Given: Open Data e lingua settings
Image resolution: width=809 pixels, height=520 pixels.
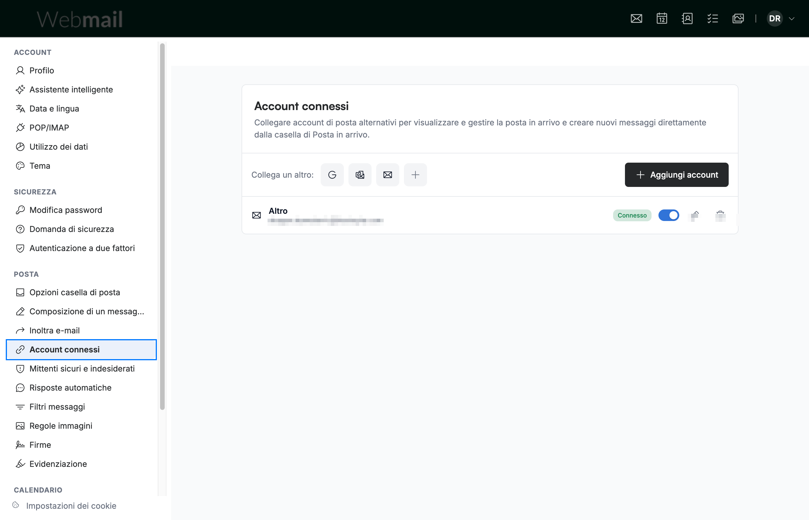Looking at the screenshot, I should tap(81, 109).
